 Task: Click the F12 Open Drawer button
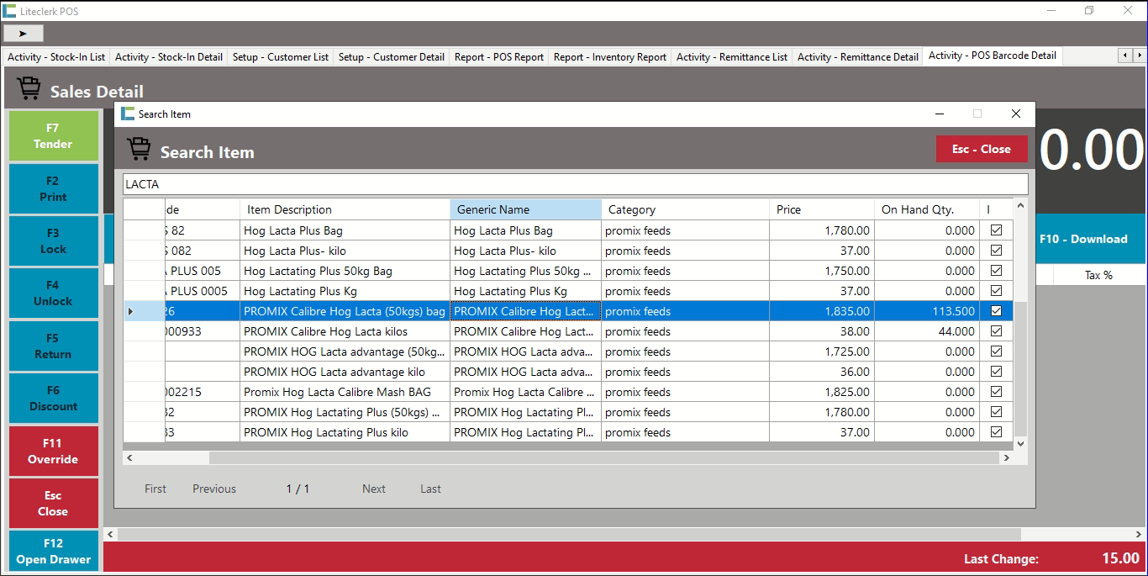coord(53,551)
